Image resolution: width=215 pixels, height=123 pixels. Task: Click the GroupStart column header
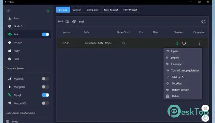click(123, 32)
